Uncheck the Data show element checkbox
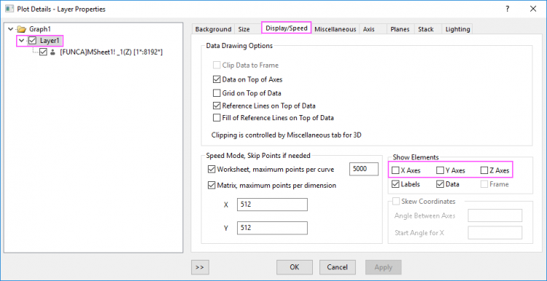Screen dimensions: 547x281 (440, 184)
